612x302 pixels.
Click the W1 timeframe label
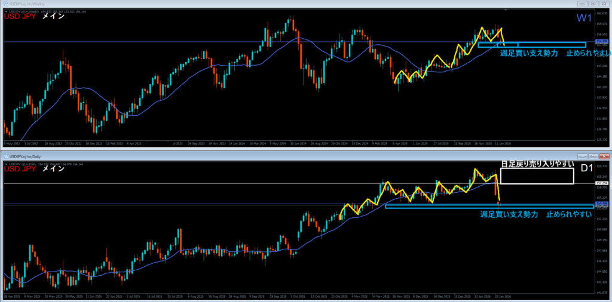tap(584, 19)
